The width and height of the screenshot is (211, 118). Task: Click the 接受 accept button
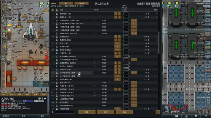click(x=105, y=112)
